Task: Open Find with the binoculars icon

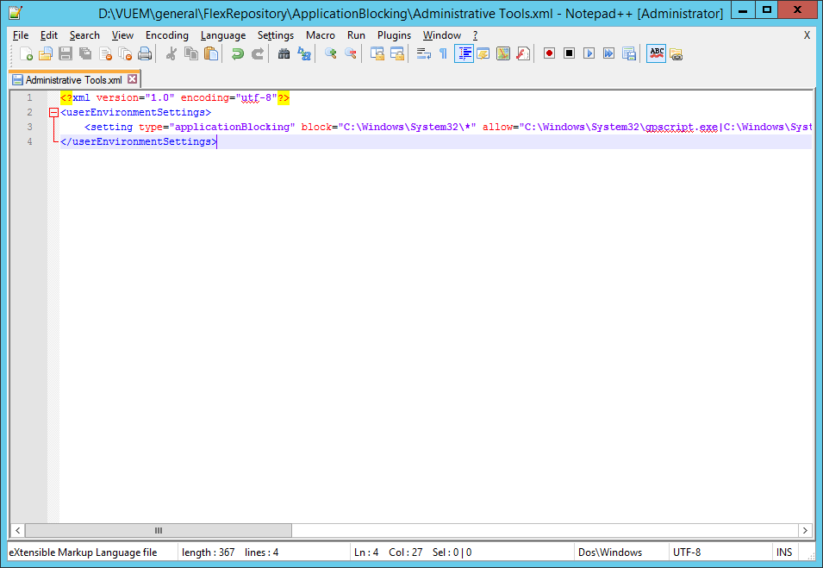Action: [x=284, y=53]
